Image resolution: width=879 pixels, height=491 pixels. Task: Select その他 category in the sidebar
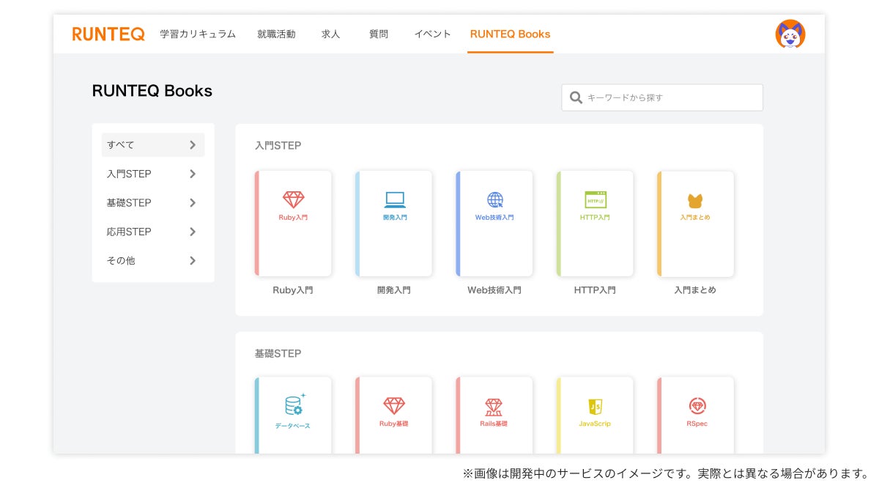pos(152,260)
